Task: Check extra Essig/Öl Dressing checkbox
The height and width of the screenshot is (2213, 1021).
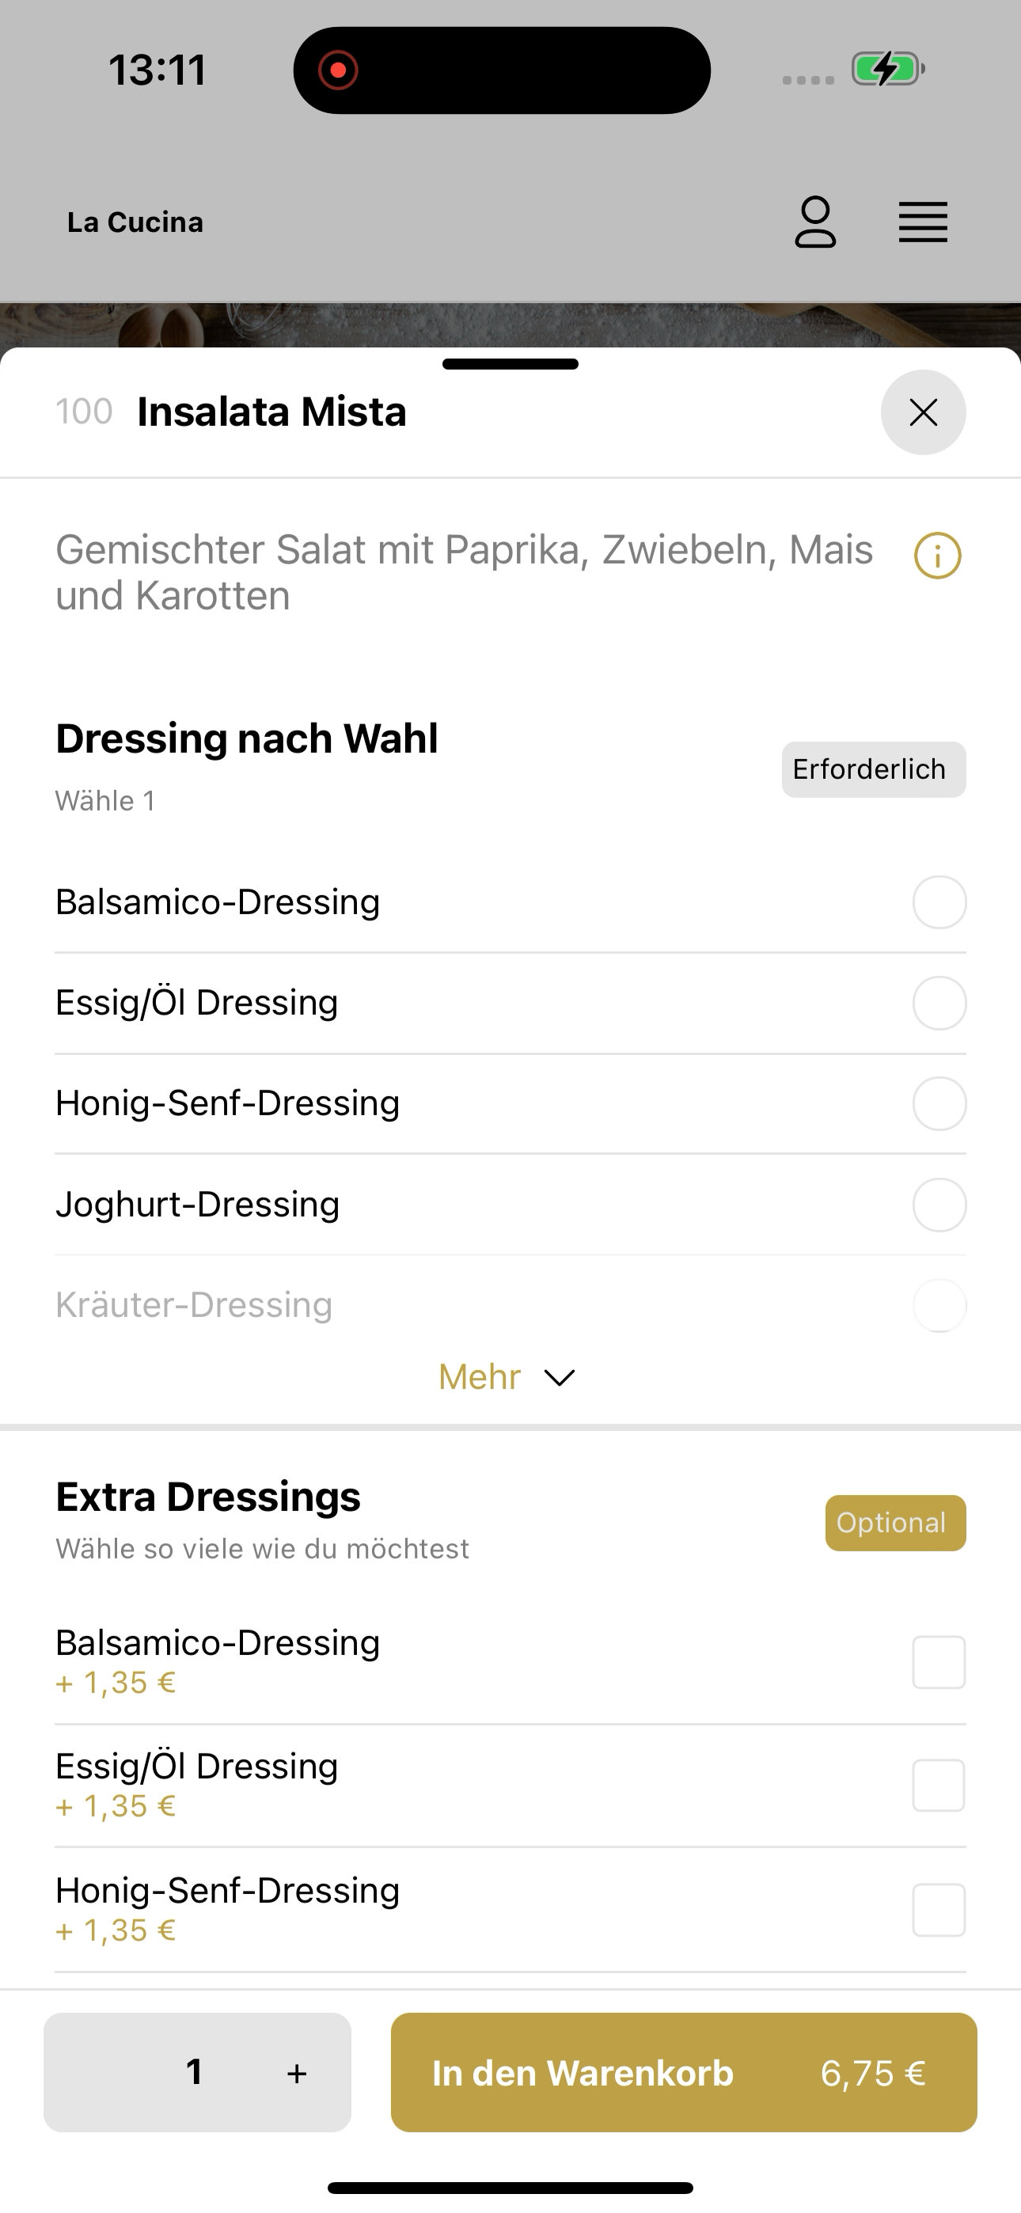Action: click(939, 1786)
